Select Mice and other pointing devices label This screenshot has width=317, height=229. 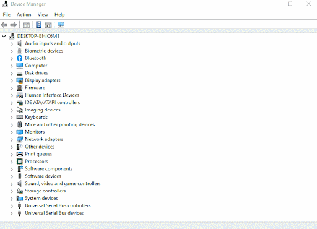coord(60,124)
